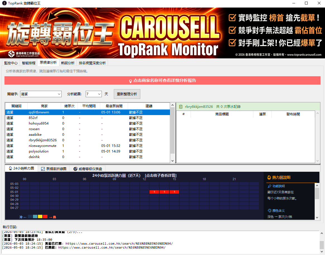325x255 pixels.
Task: Sort by the 商家 column header
Action: point(44,106)
